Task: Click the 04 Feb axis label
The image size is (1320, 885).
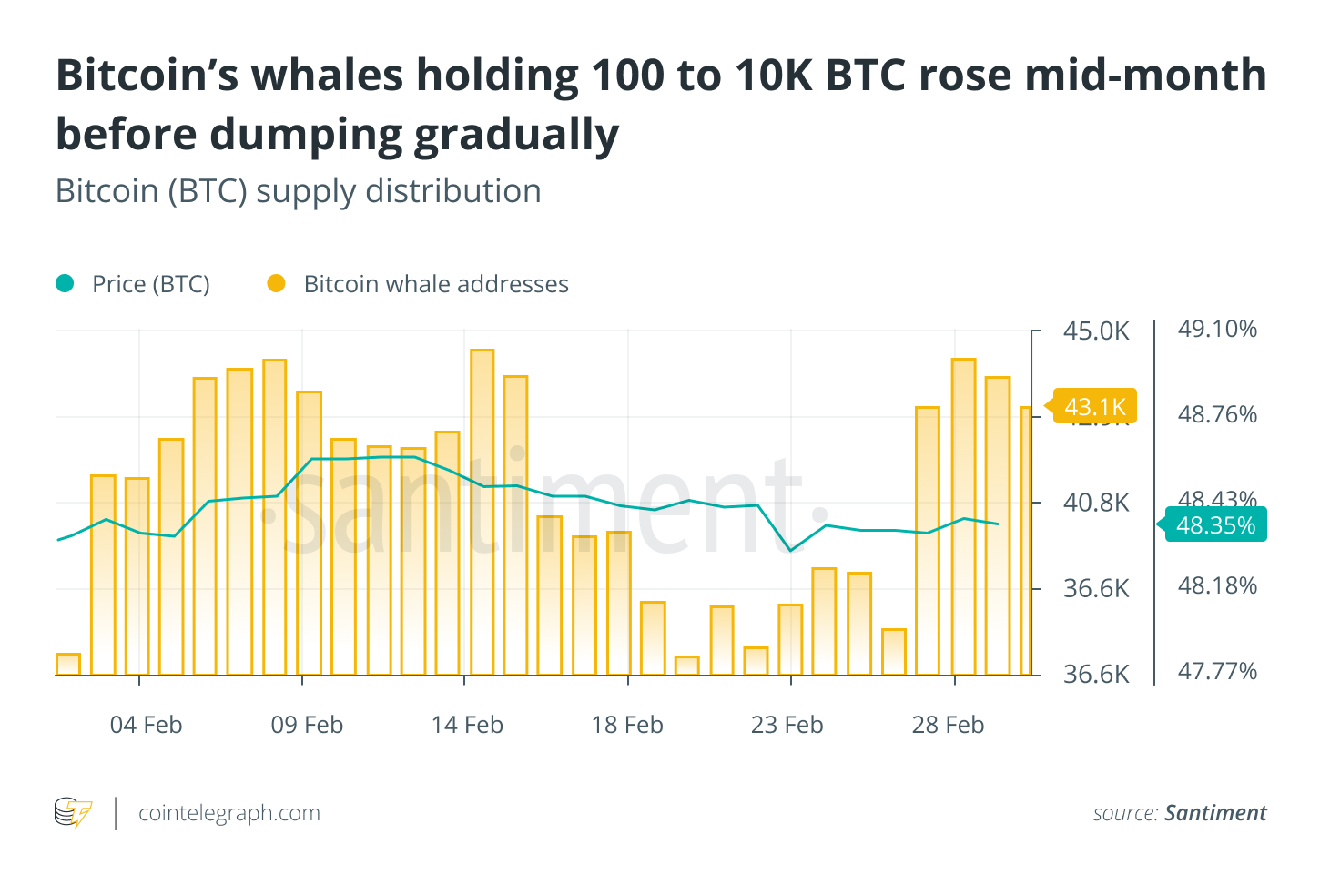Action: click(146, 725)
